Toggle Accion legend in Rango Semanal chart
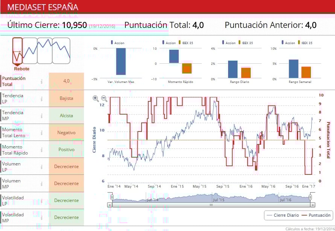 tap(288, 43)
